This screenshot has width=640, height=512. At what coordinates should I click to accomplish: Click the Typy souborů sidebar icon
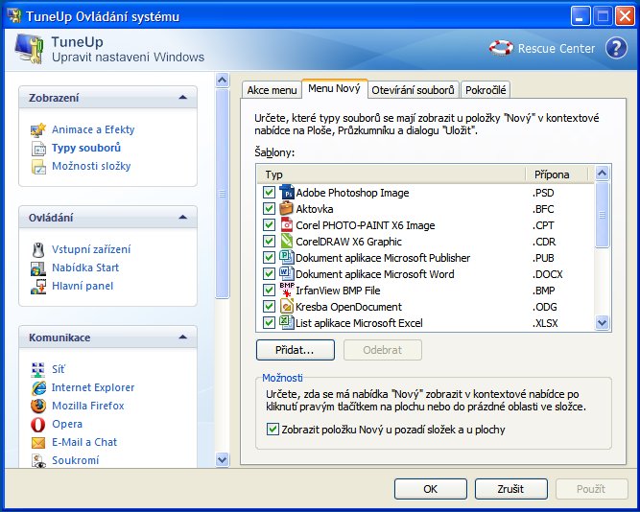pos(38,148)
